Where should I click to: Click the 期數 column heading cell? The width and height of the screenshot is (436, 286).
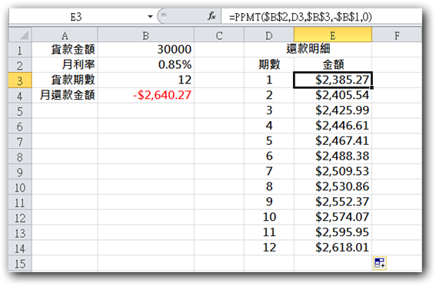coord(269,65)
